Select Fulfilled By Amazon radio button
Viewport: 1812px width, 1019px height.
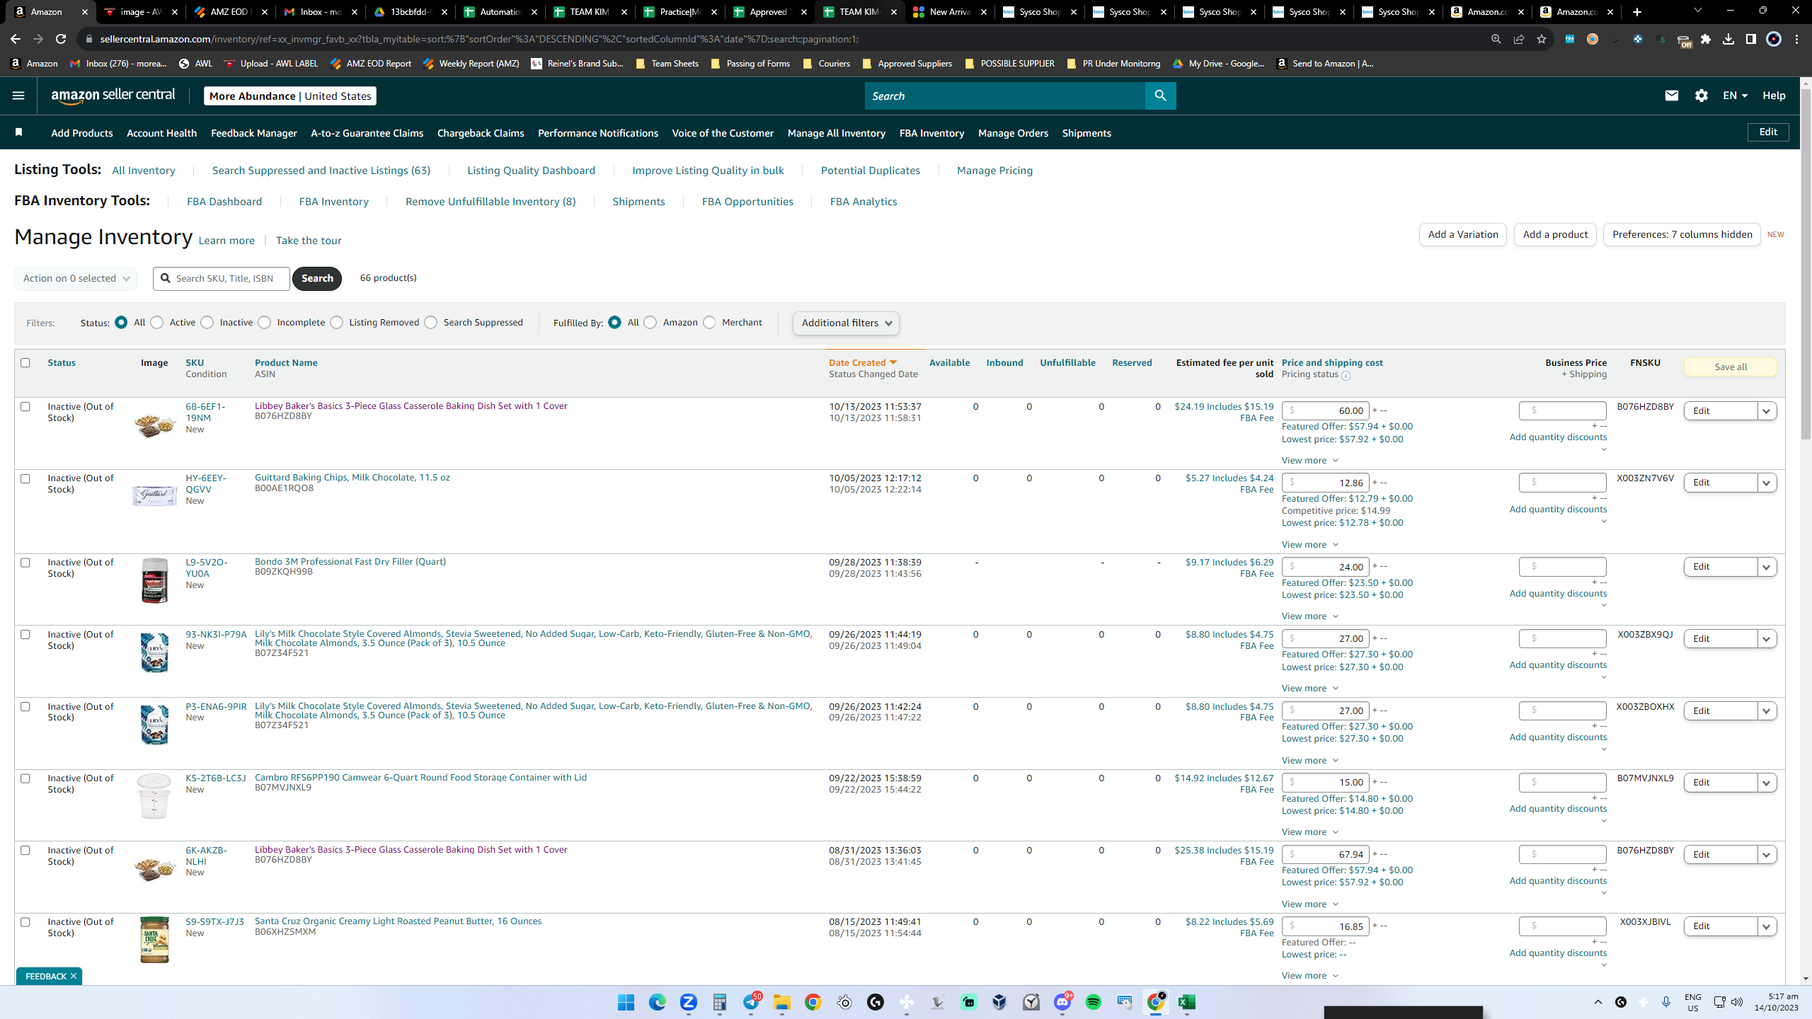pos(650,323)
